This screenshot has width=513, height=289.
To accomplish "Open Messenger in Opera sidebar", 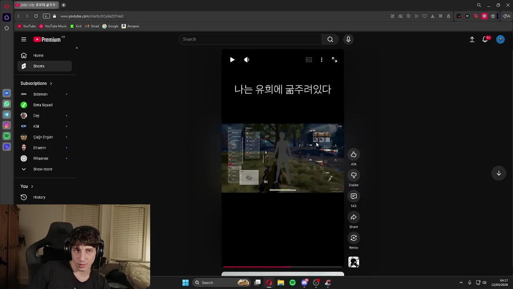I will coord(6,93).
